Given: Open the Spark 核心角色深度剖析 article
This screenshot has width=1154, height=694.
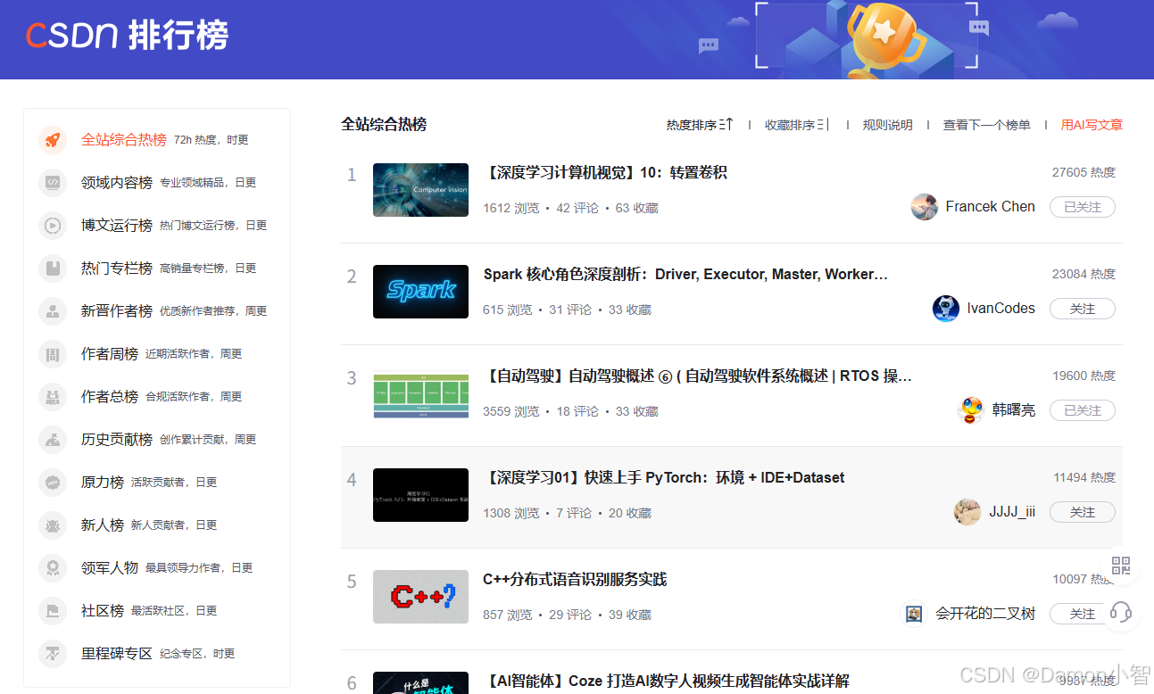Looking at the screenshot, I should coord(685,275).
